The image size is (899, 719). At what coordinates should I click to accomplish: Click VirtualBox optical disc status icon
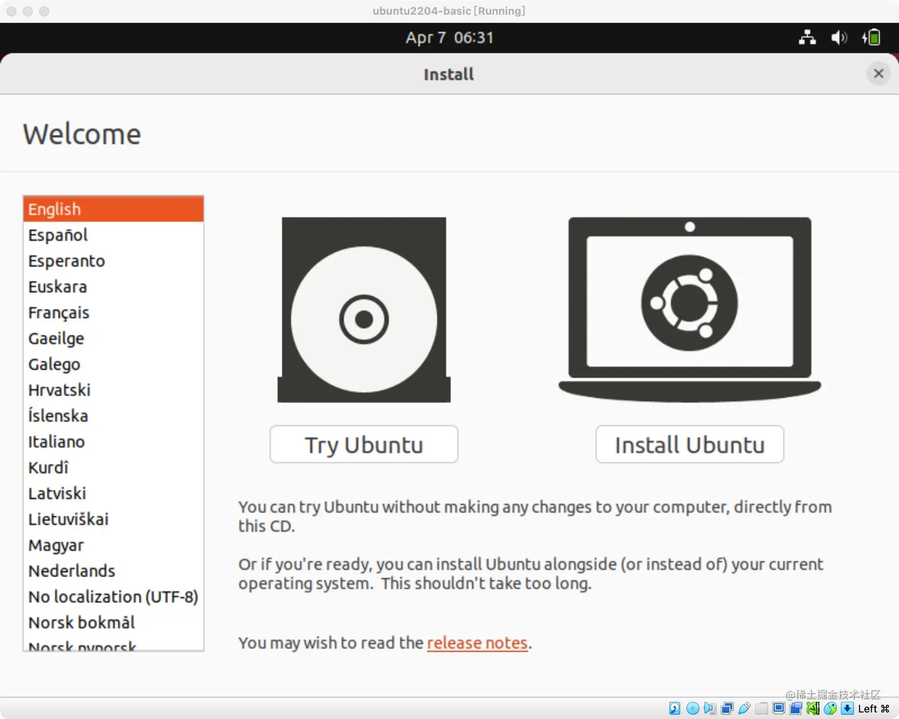pyautogui.click(x=693, y=708)
